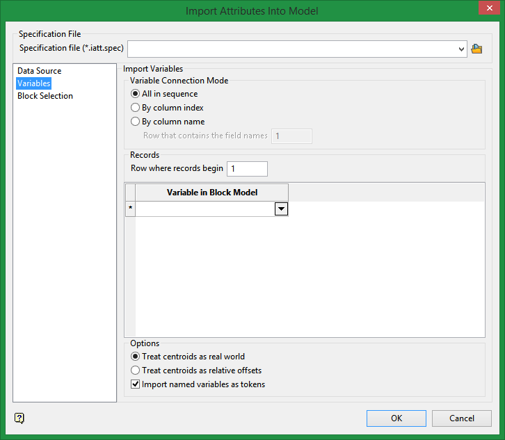Select Treat centroids as relative offsets
This screenshot has height=440, width=505.
(x=136, y=370)
